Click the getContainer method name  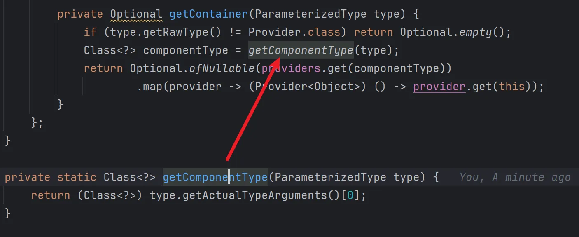tap(208, 14)
